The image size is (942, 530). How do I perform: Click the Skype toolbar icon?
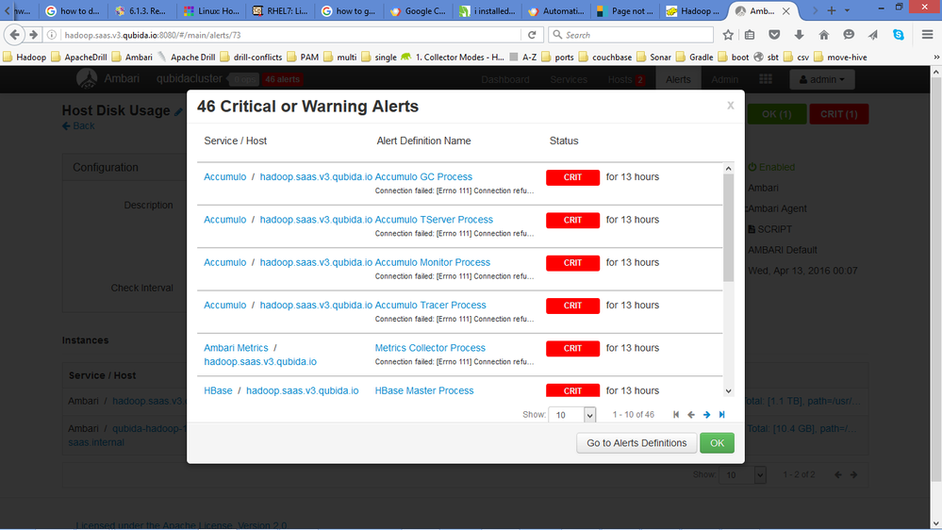coord(898,35)
